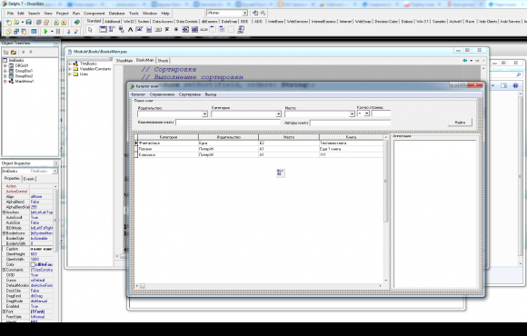Expand the DBGrid1 node in Object TreeView
The height and width of the screenshot is (336, 527).
click(5, 66)
